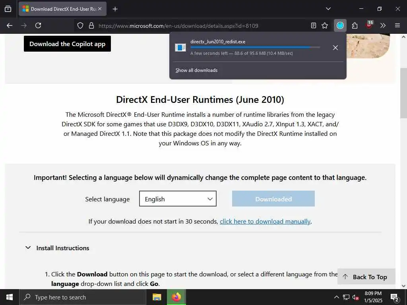Open network status tray icon

pos(346,297)
